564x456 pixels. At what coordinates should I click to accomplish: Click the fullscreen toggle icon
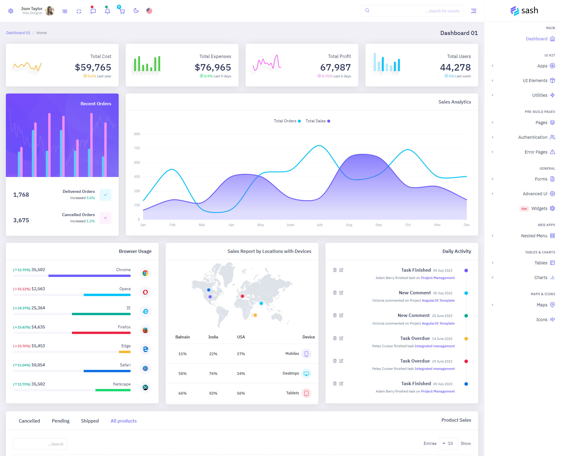(x=79, y=11)
